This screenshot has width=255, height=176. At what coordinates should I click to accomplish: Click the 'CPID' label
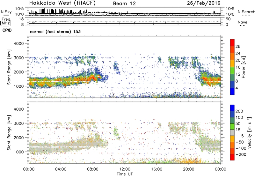7,30
